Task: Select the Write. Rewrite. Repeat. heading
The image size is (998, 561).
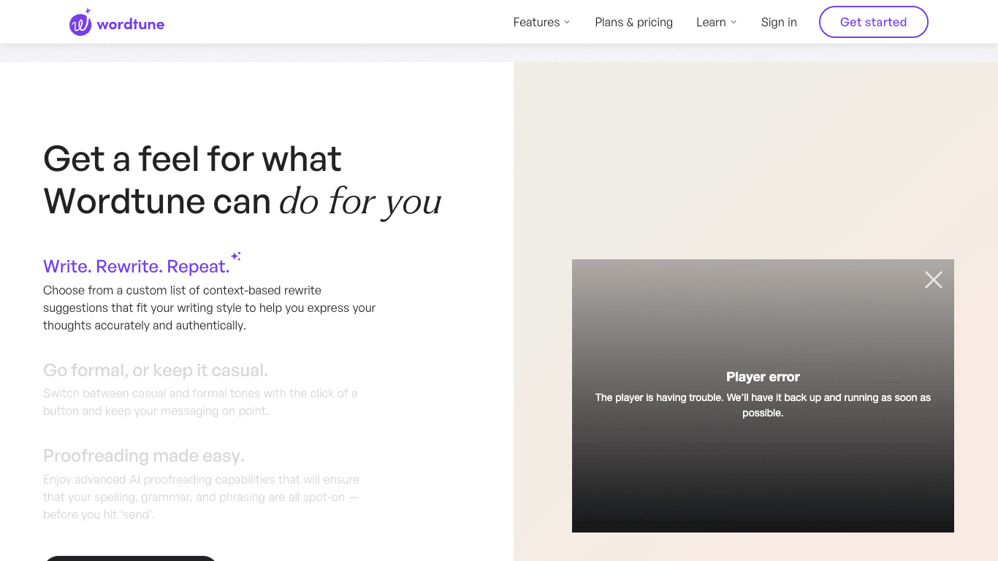Action: pos(136,266)
